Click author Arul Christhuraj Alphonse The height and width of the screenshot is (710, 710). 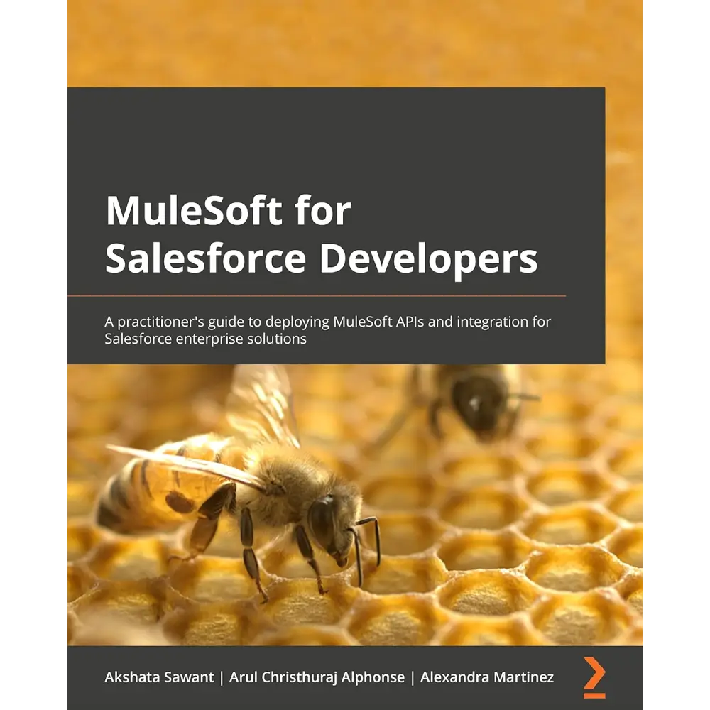tap(317, 677)
